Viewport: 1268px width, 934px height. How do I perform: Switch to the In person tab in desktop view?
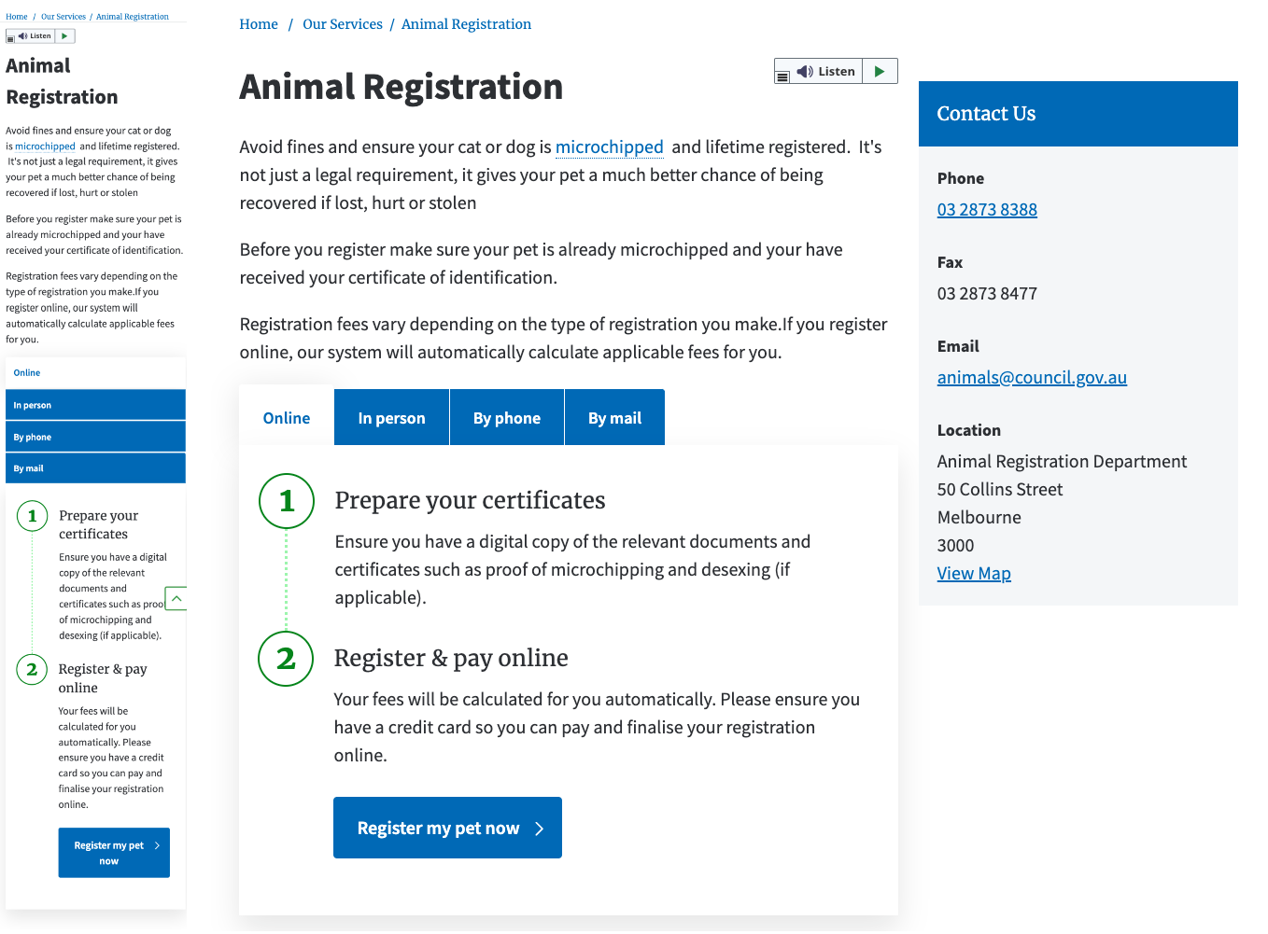point(391,418)
